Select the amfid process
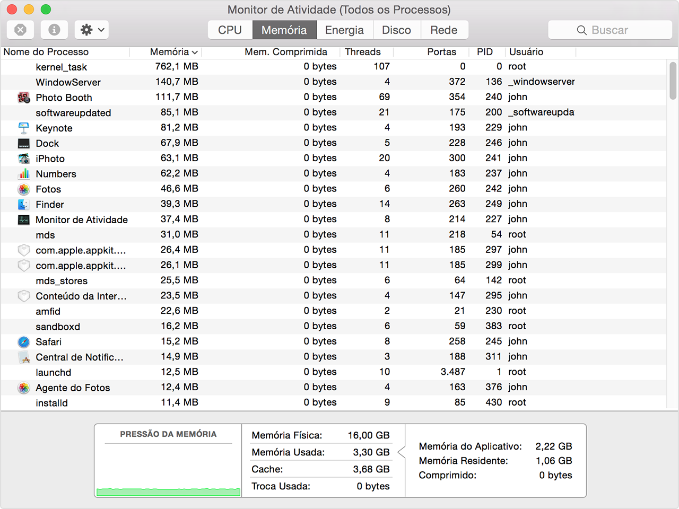The image size is (679, 509). (x=334, y=311)
